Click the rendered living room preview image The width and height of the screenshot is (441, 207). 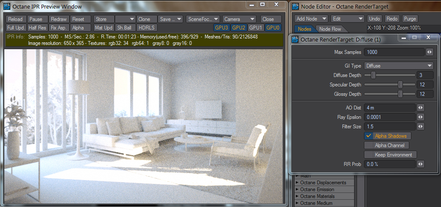coord(144,126)
